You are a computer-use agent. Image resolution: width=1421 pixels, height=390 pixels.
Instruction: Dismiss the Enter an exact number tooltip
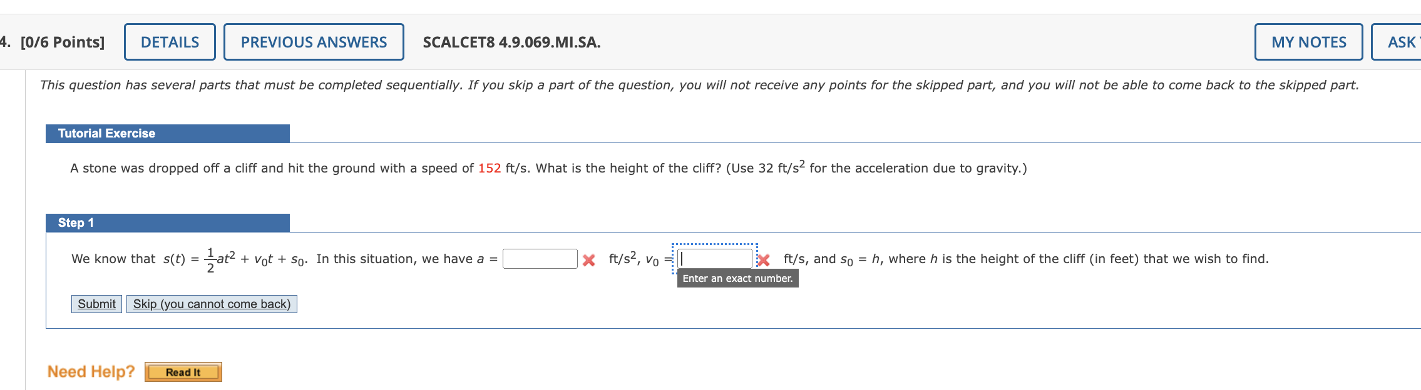click(738, 278)
